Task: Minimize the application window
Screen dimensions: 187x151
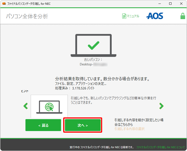Action: coord(160,4)
